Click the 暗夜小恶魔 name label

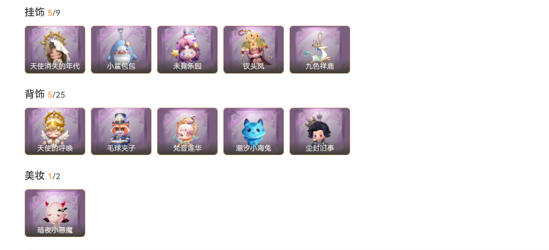pyautogui.click(x=55, y=230)
